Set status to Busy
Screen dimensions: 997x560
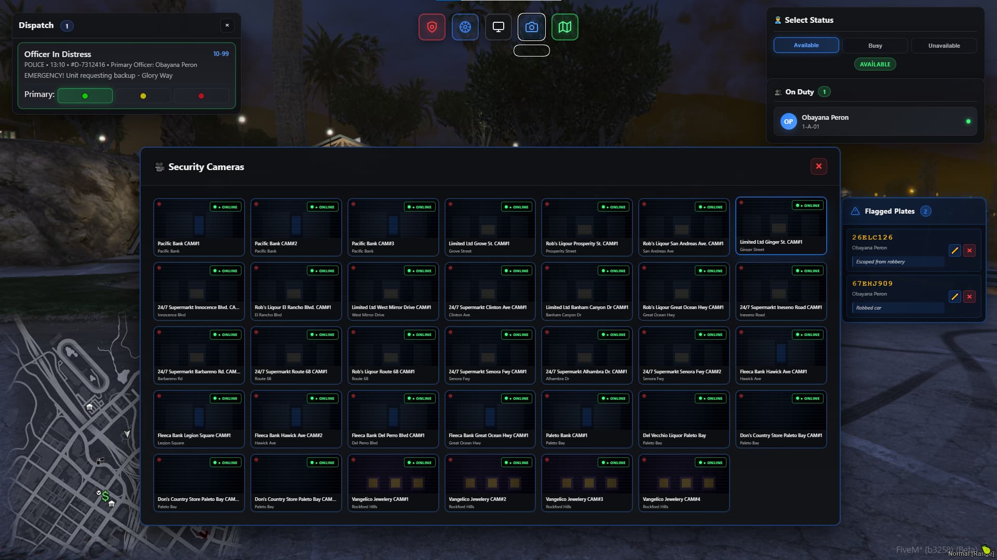point(875,46)
